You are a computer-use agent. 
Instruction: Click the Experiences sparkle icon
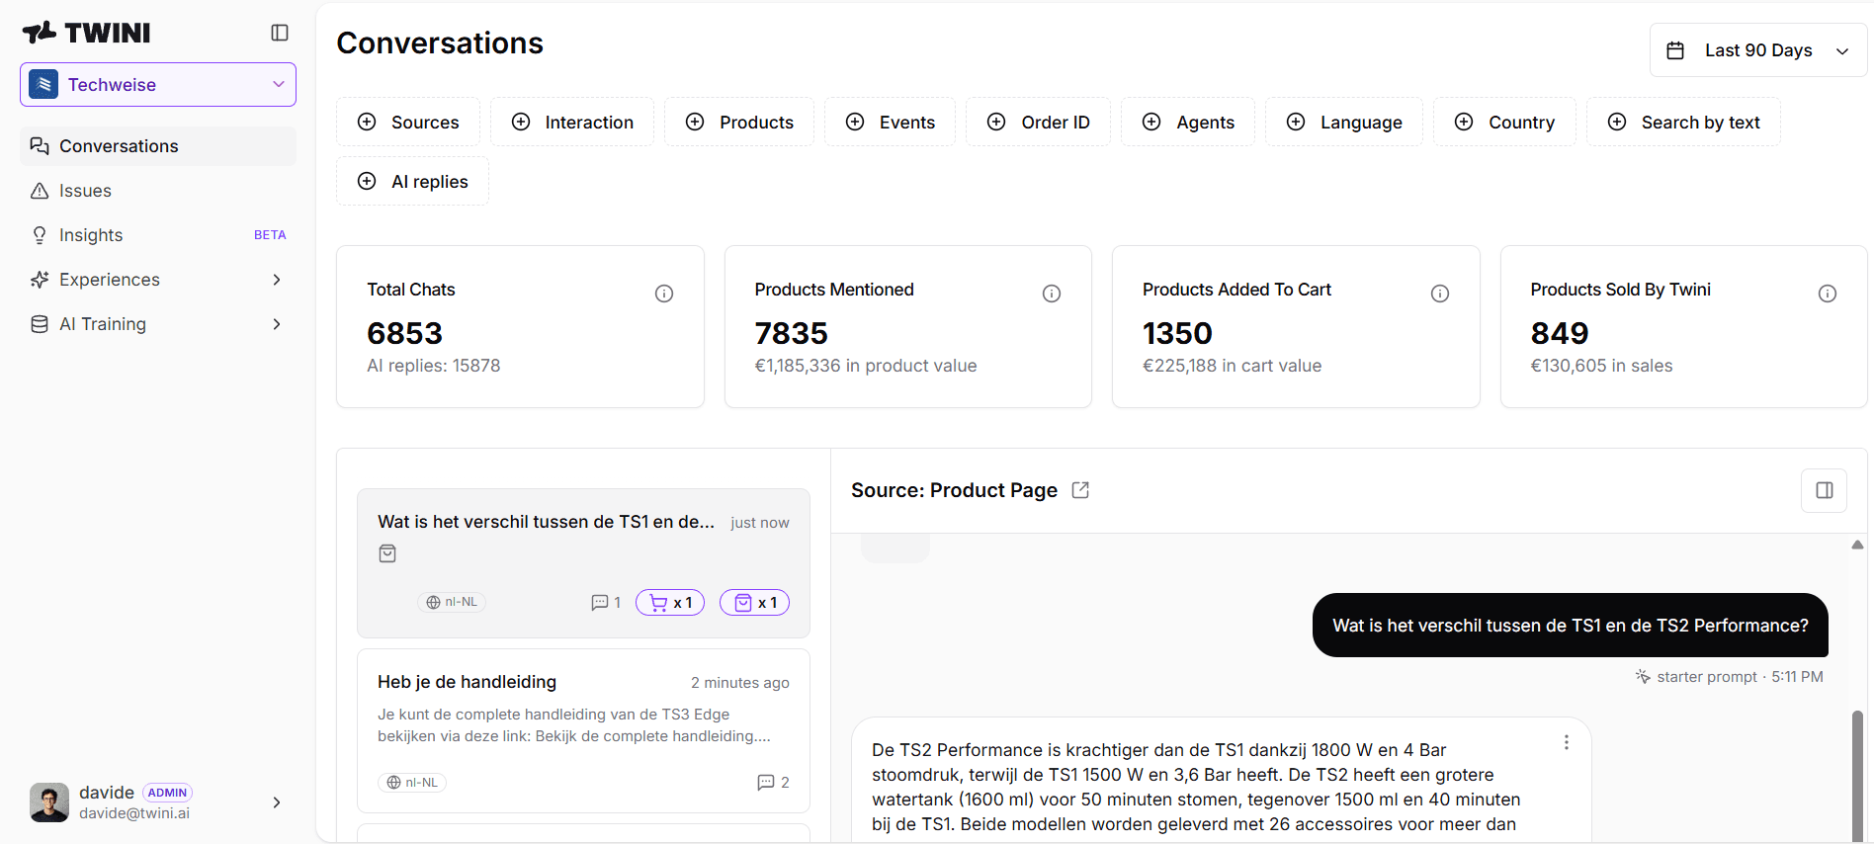point(40,280)
